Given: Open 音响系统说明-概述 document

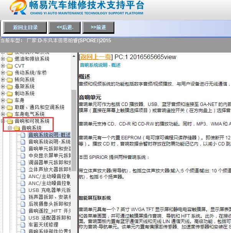Looking at the screenshot, I should coord(49,135).
